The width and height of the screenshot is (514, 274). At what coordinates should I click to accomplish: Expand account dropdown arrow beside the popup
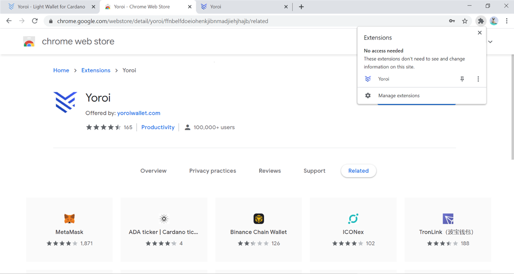tap(490, 41)
